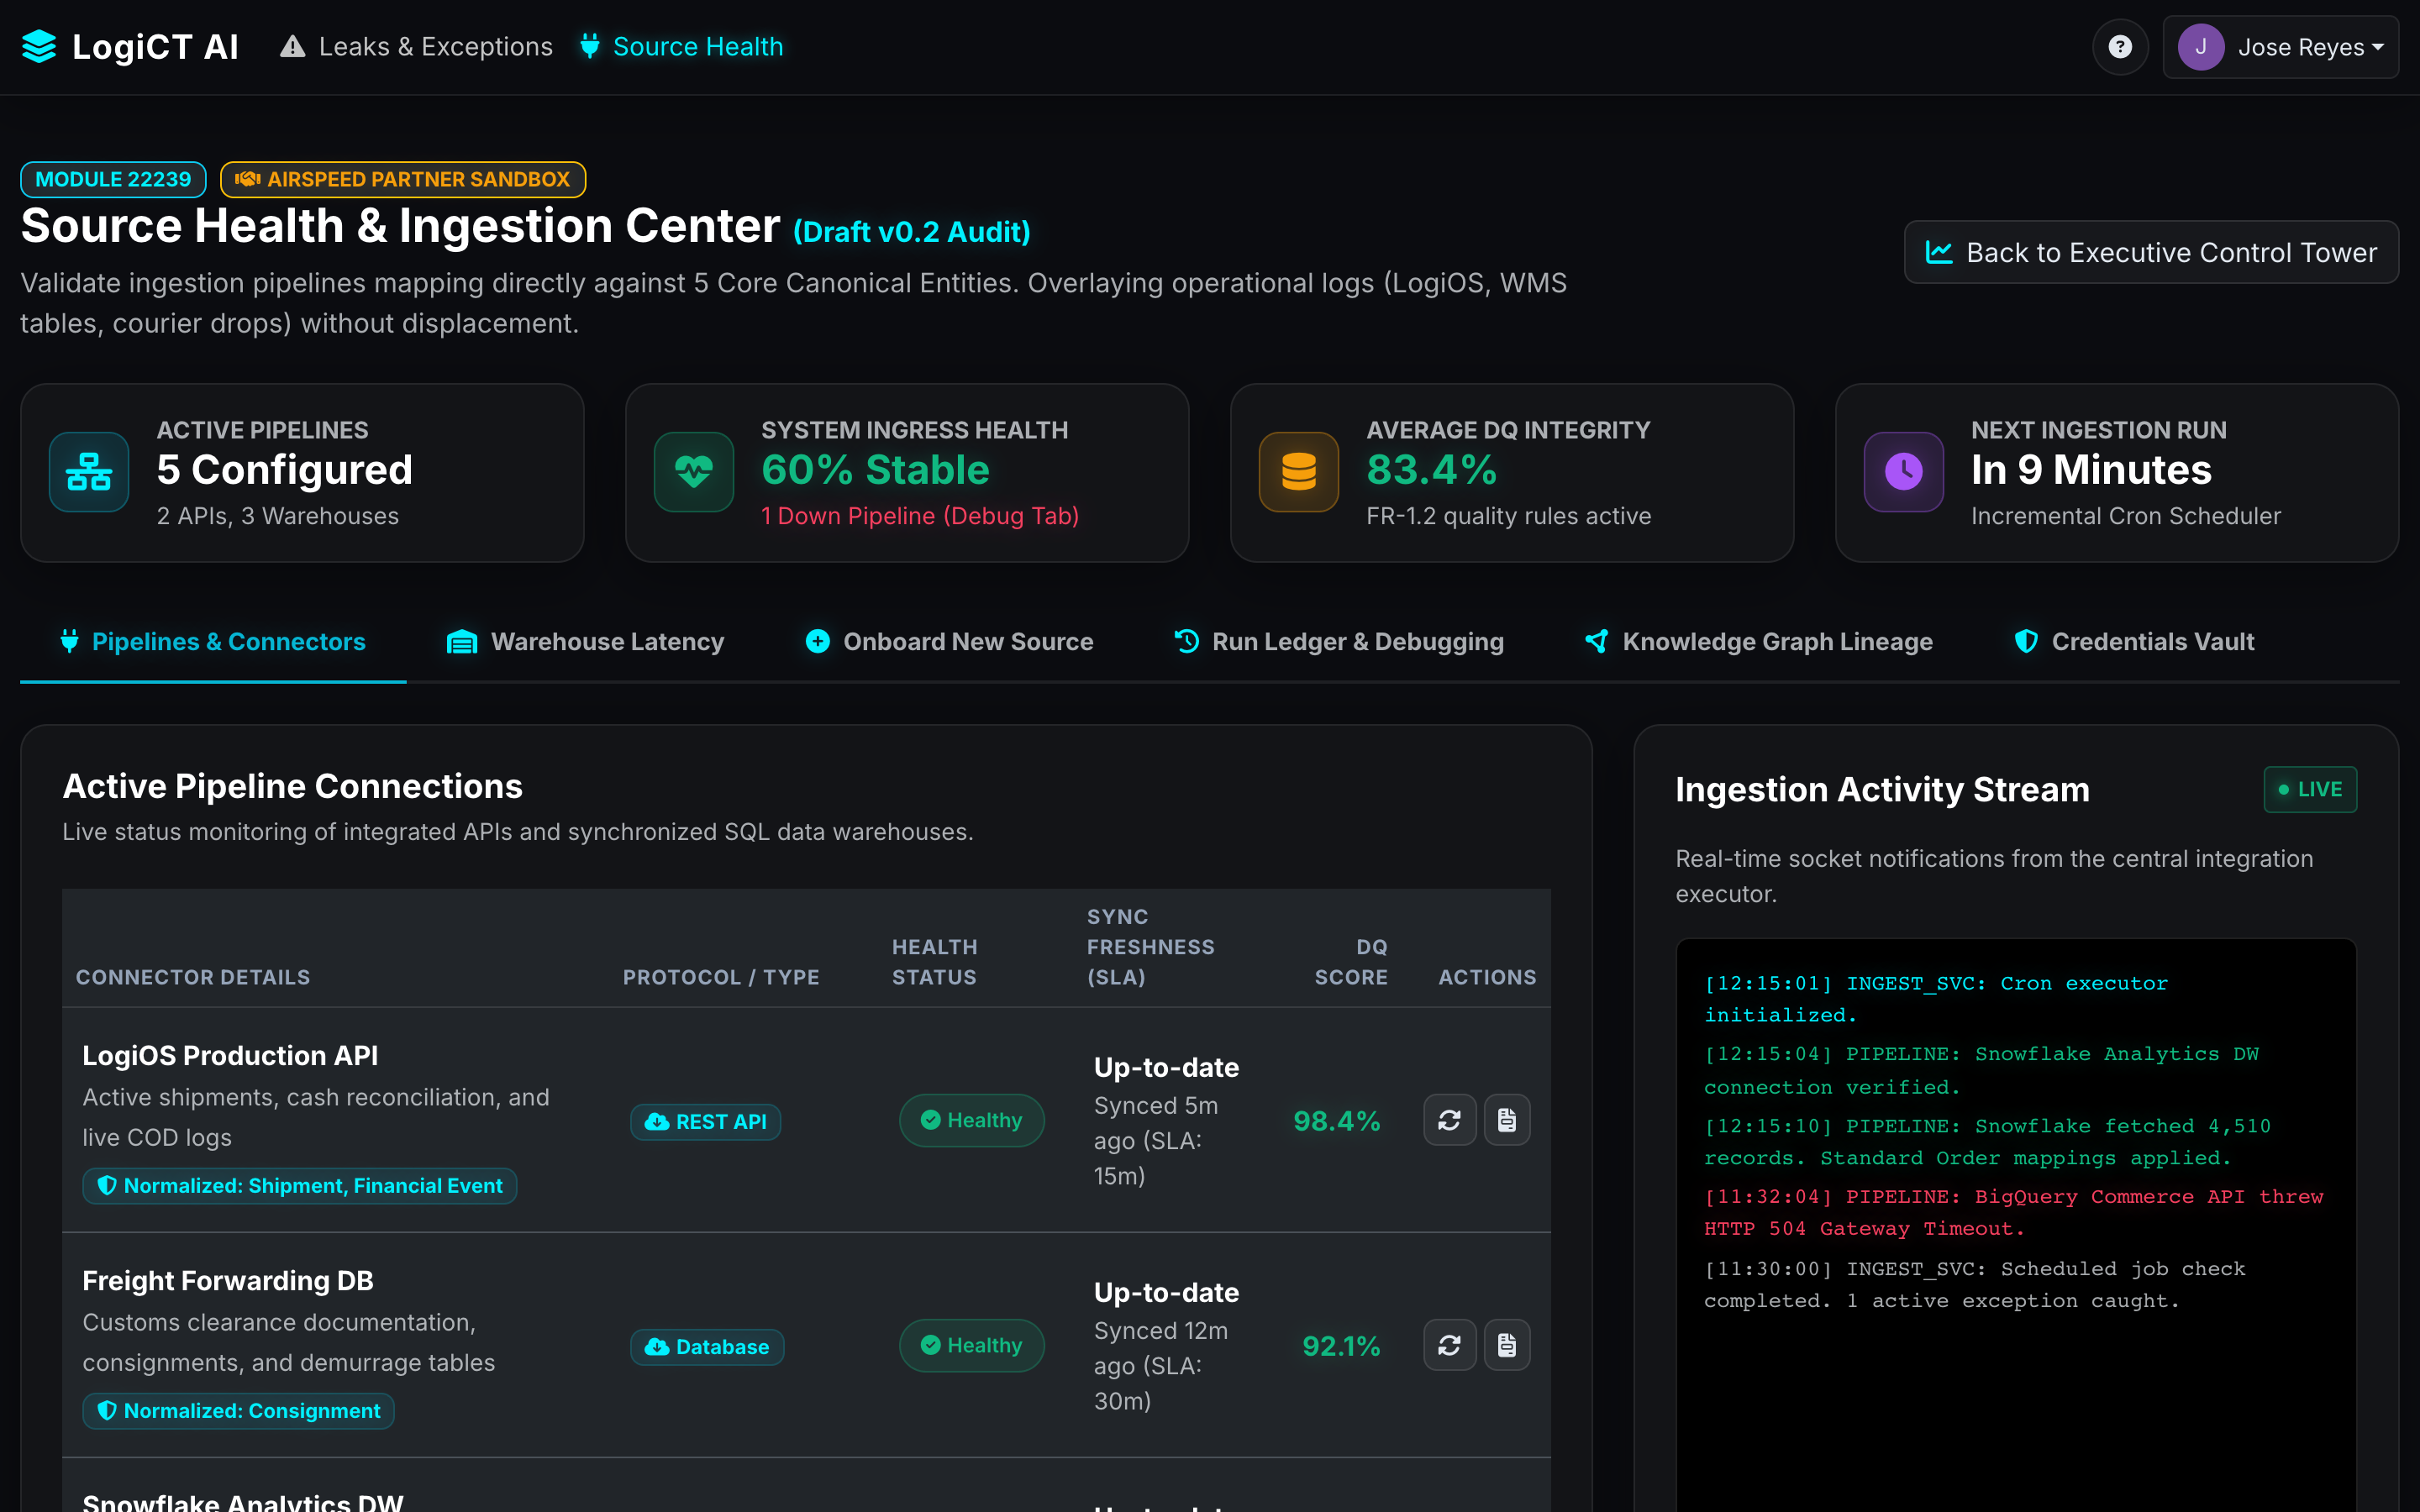Image resolution: width=2420 pixels, height=1512 pixels.
Task: Switch to the Onboard New Source tab
Action: [949, 642]
